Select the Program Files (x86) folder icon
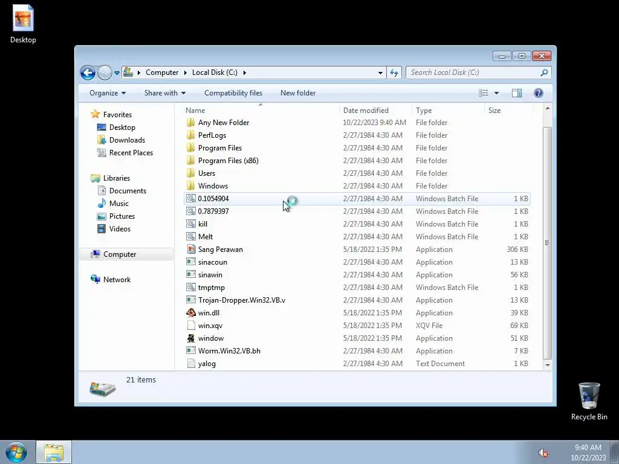 190,161
